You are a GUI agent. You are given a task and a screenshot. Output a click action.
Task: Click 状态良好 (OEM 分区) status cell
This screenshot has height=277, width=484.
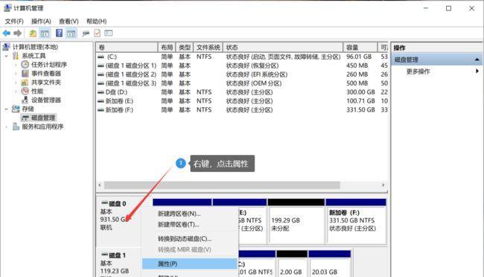(254, 83)
